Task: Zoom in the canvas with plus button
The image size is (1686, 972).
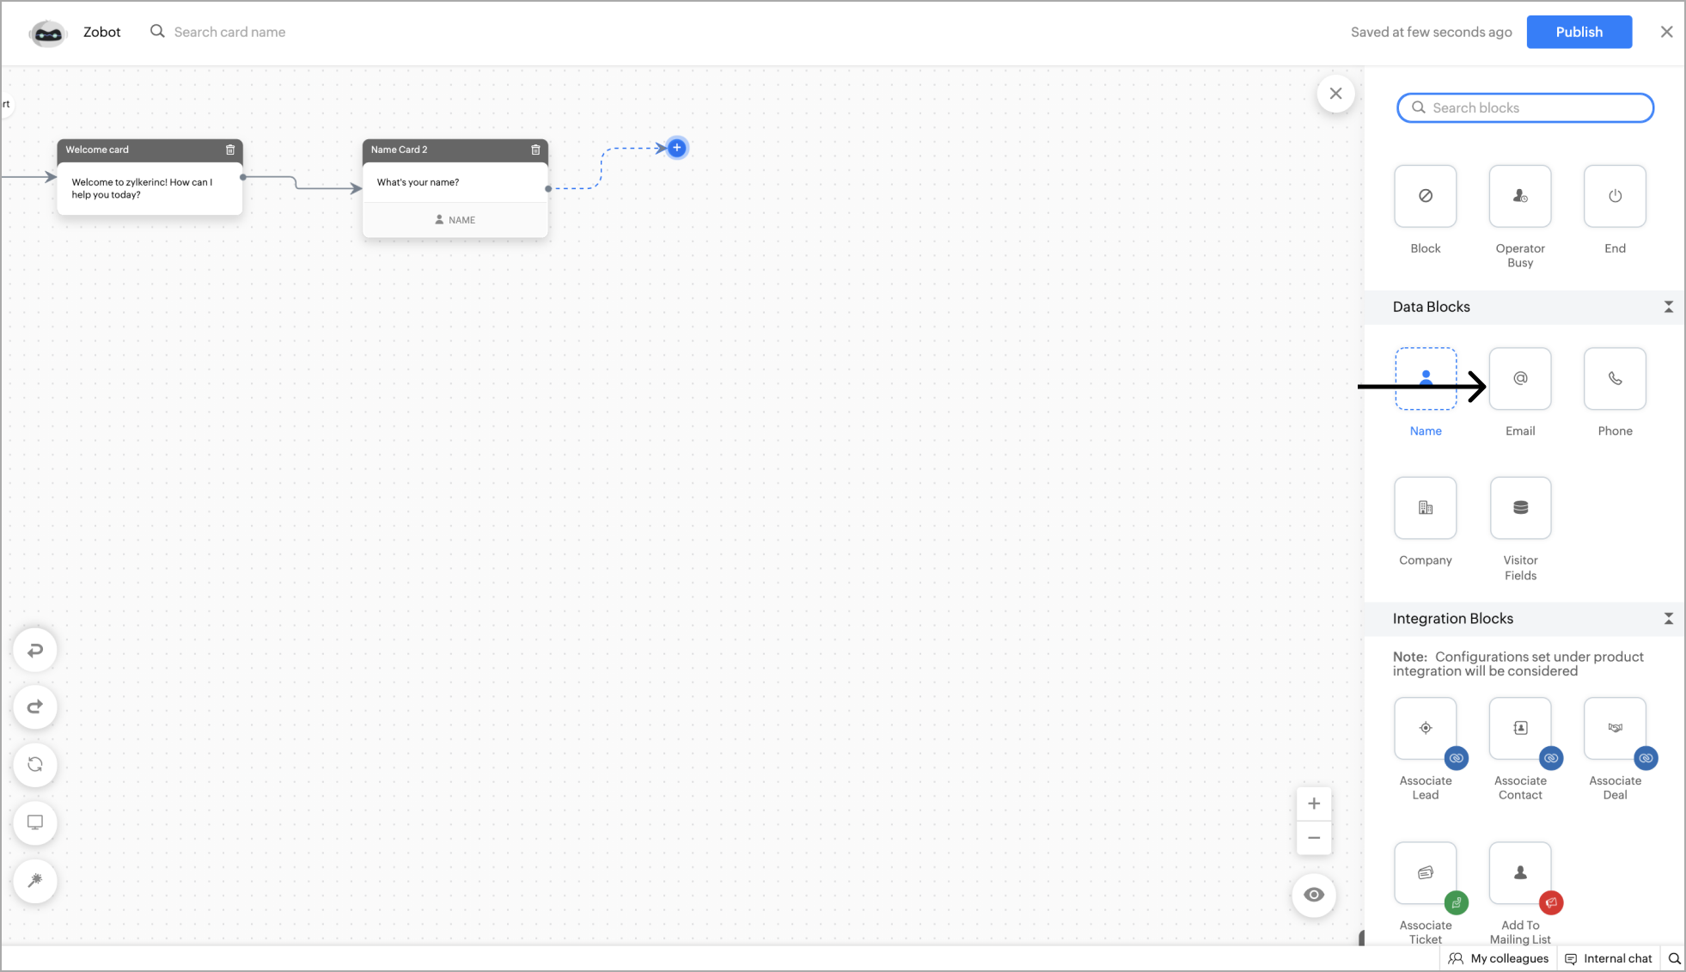Action: click(x=1313, y=804)
